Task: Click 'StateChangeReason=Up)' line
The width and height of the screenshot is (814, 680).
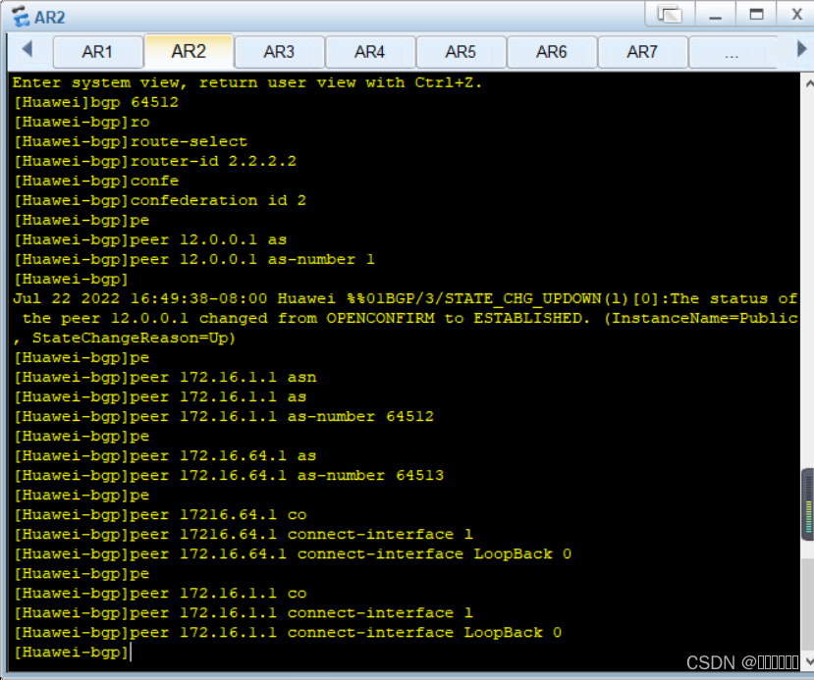Action: pyautogui.click(x=125, y=339)
